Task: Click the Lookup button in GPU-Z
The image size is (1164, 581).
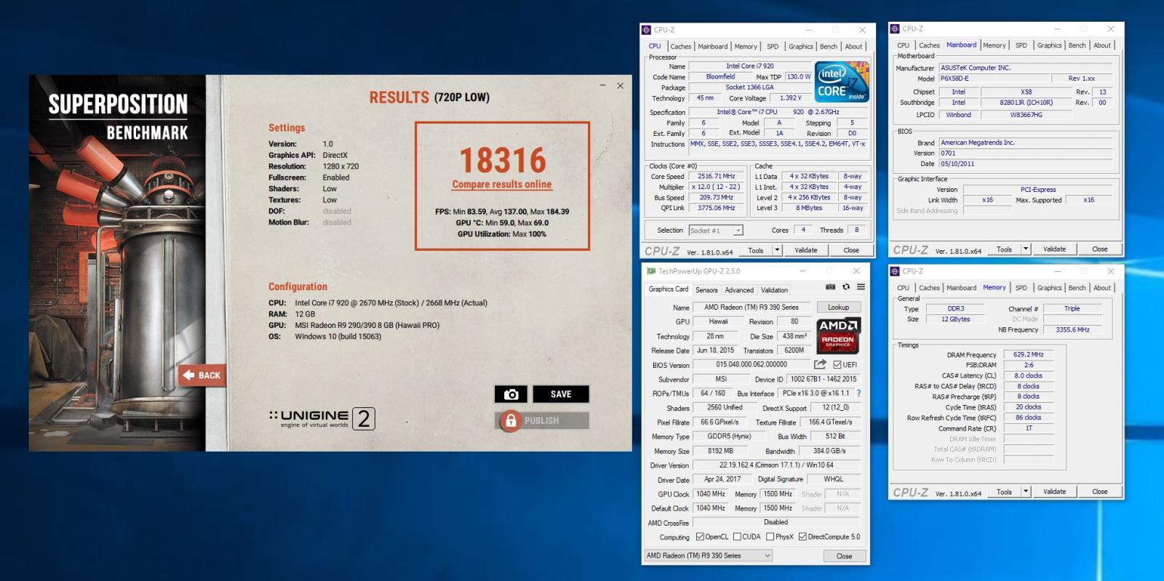Action: coord(838,308)
